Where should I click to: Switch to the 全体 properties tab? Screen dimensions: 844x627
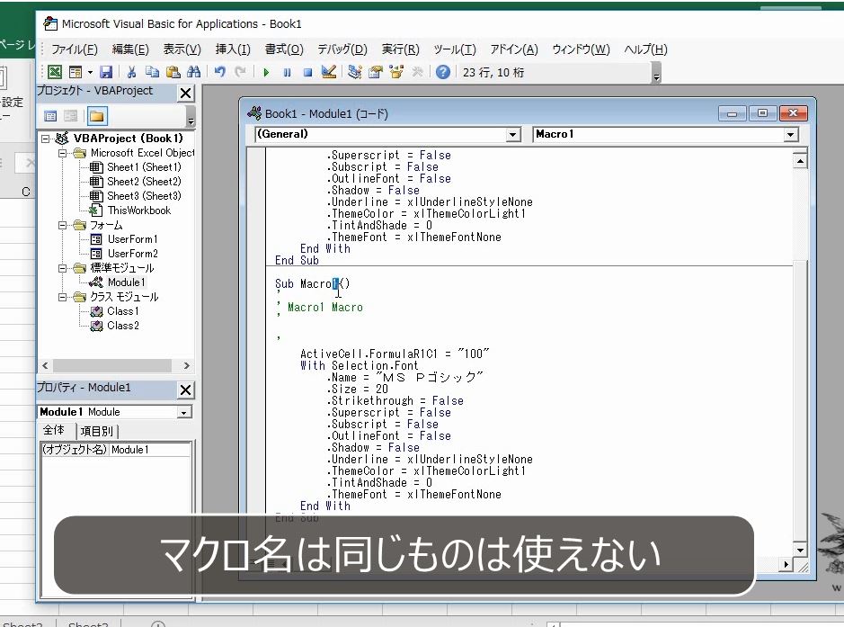[54, 430]
